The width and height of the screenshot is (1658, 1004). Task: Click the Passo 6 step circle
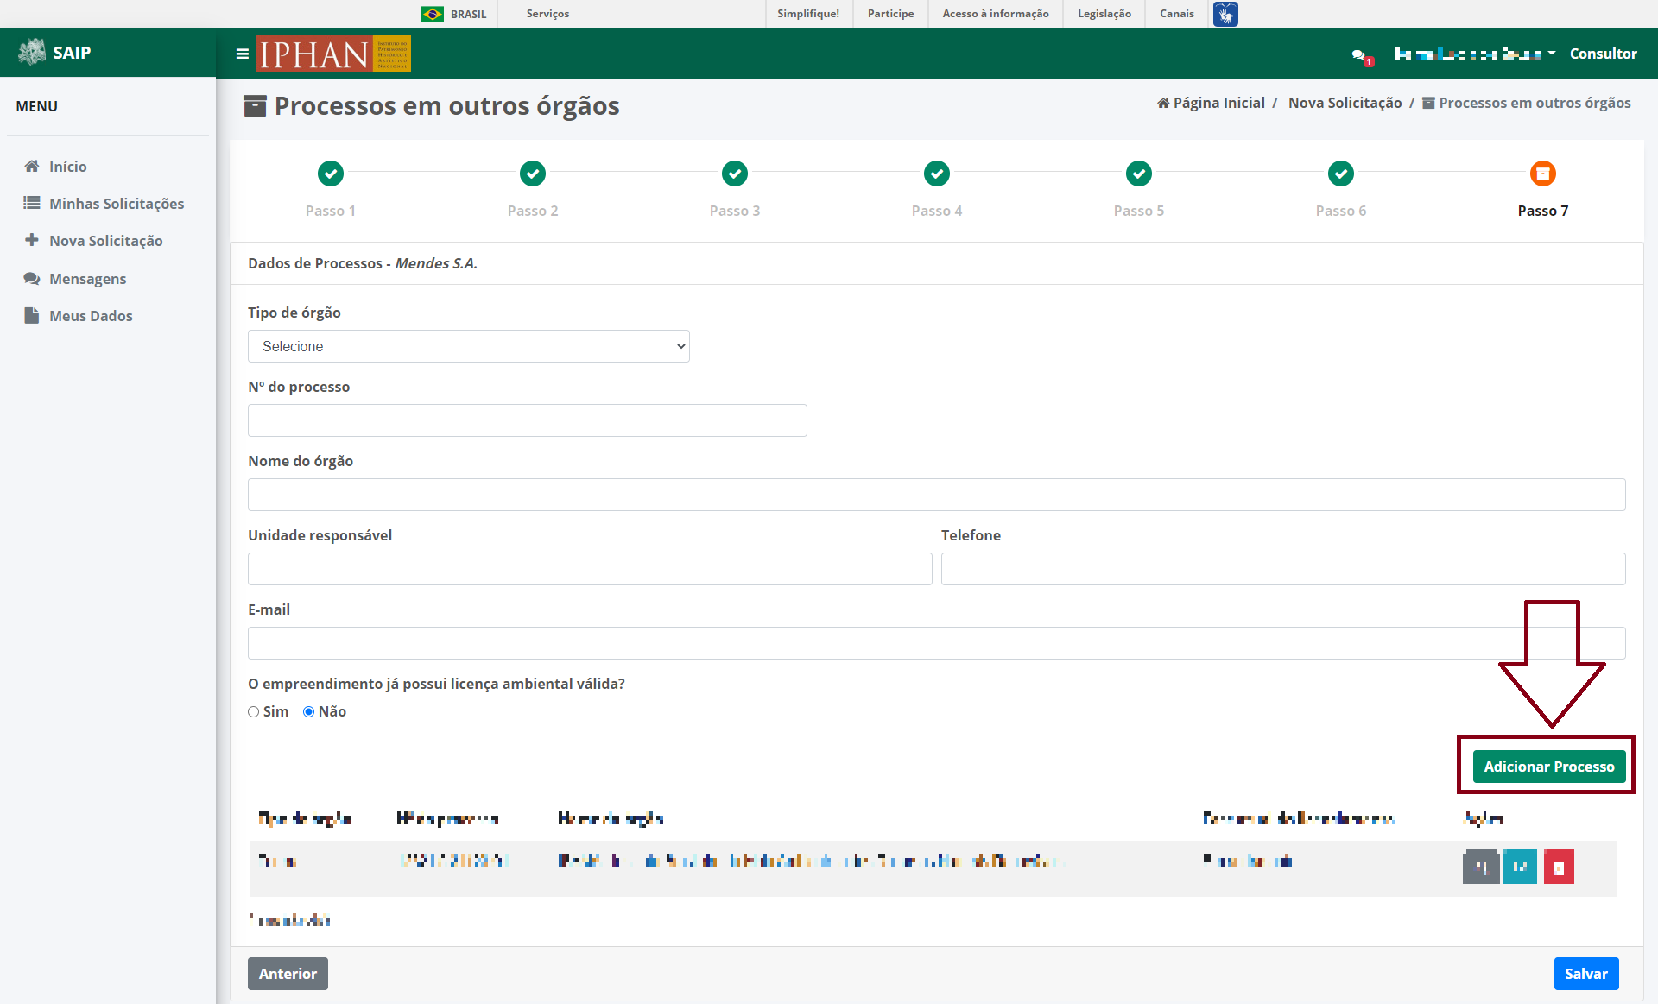point(1341,174)
